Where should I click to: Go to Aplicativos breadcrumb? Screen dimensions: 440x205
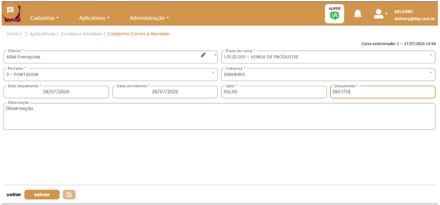point(40,34)
